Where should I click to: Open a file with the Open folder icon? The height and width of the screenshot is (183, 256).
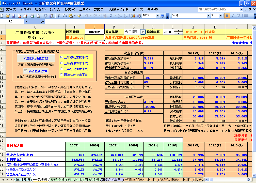(x=8, y=16)
